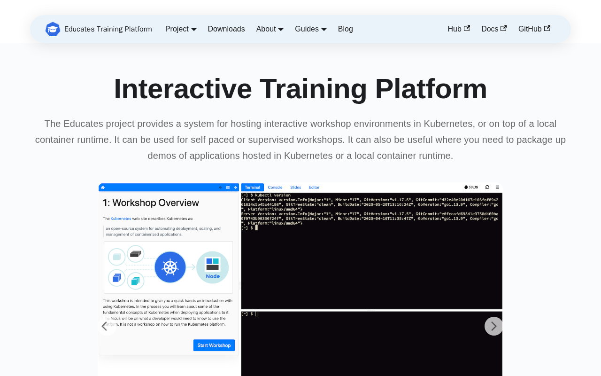The width and height of the screenshot is (601, 376).
Task: Open the hamburger menu in workshop screenshot
Action: 497,187
